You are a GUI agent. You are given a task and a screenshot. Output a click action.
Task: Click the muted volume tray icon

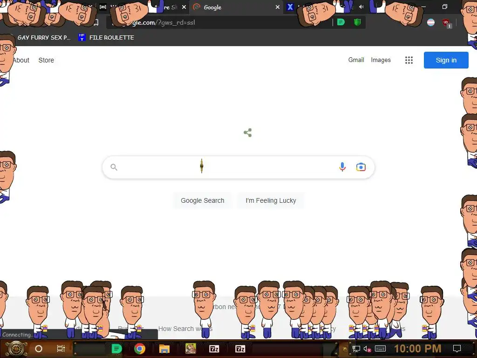[x=367, y=349]
